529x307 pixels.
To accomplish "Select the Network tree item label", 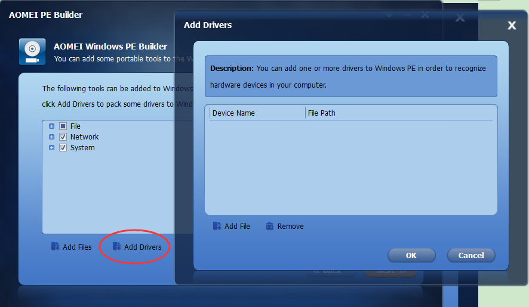I will (84, 137).
